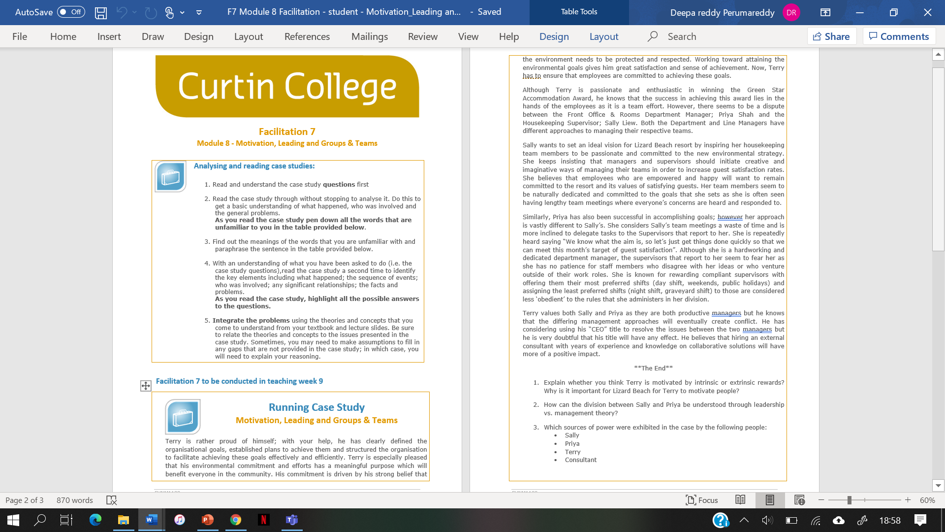Screen dimensions: 945x532
Task: Toggle Print Layout view
Action: click(770, 500)
